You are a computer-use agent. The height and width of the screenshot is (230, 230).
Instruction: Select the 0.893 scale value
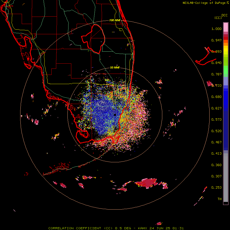[x=216, y=51]
